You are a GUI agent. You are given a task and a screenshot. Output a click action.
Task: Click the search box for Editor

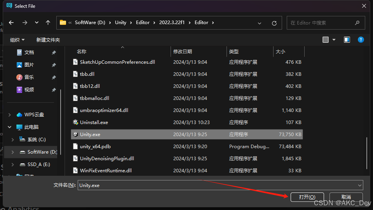coord(326,23)
